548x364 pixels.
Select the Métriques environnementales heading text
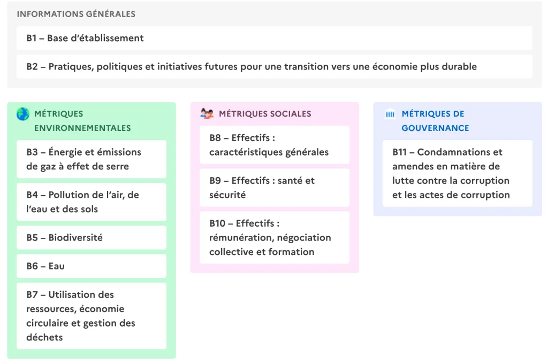click(82, 121)
